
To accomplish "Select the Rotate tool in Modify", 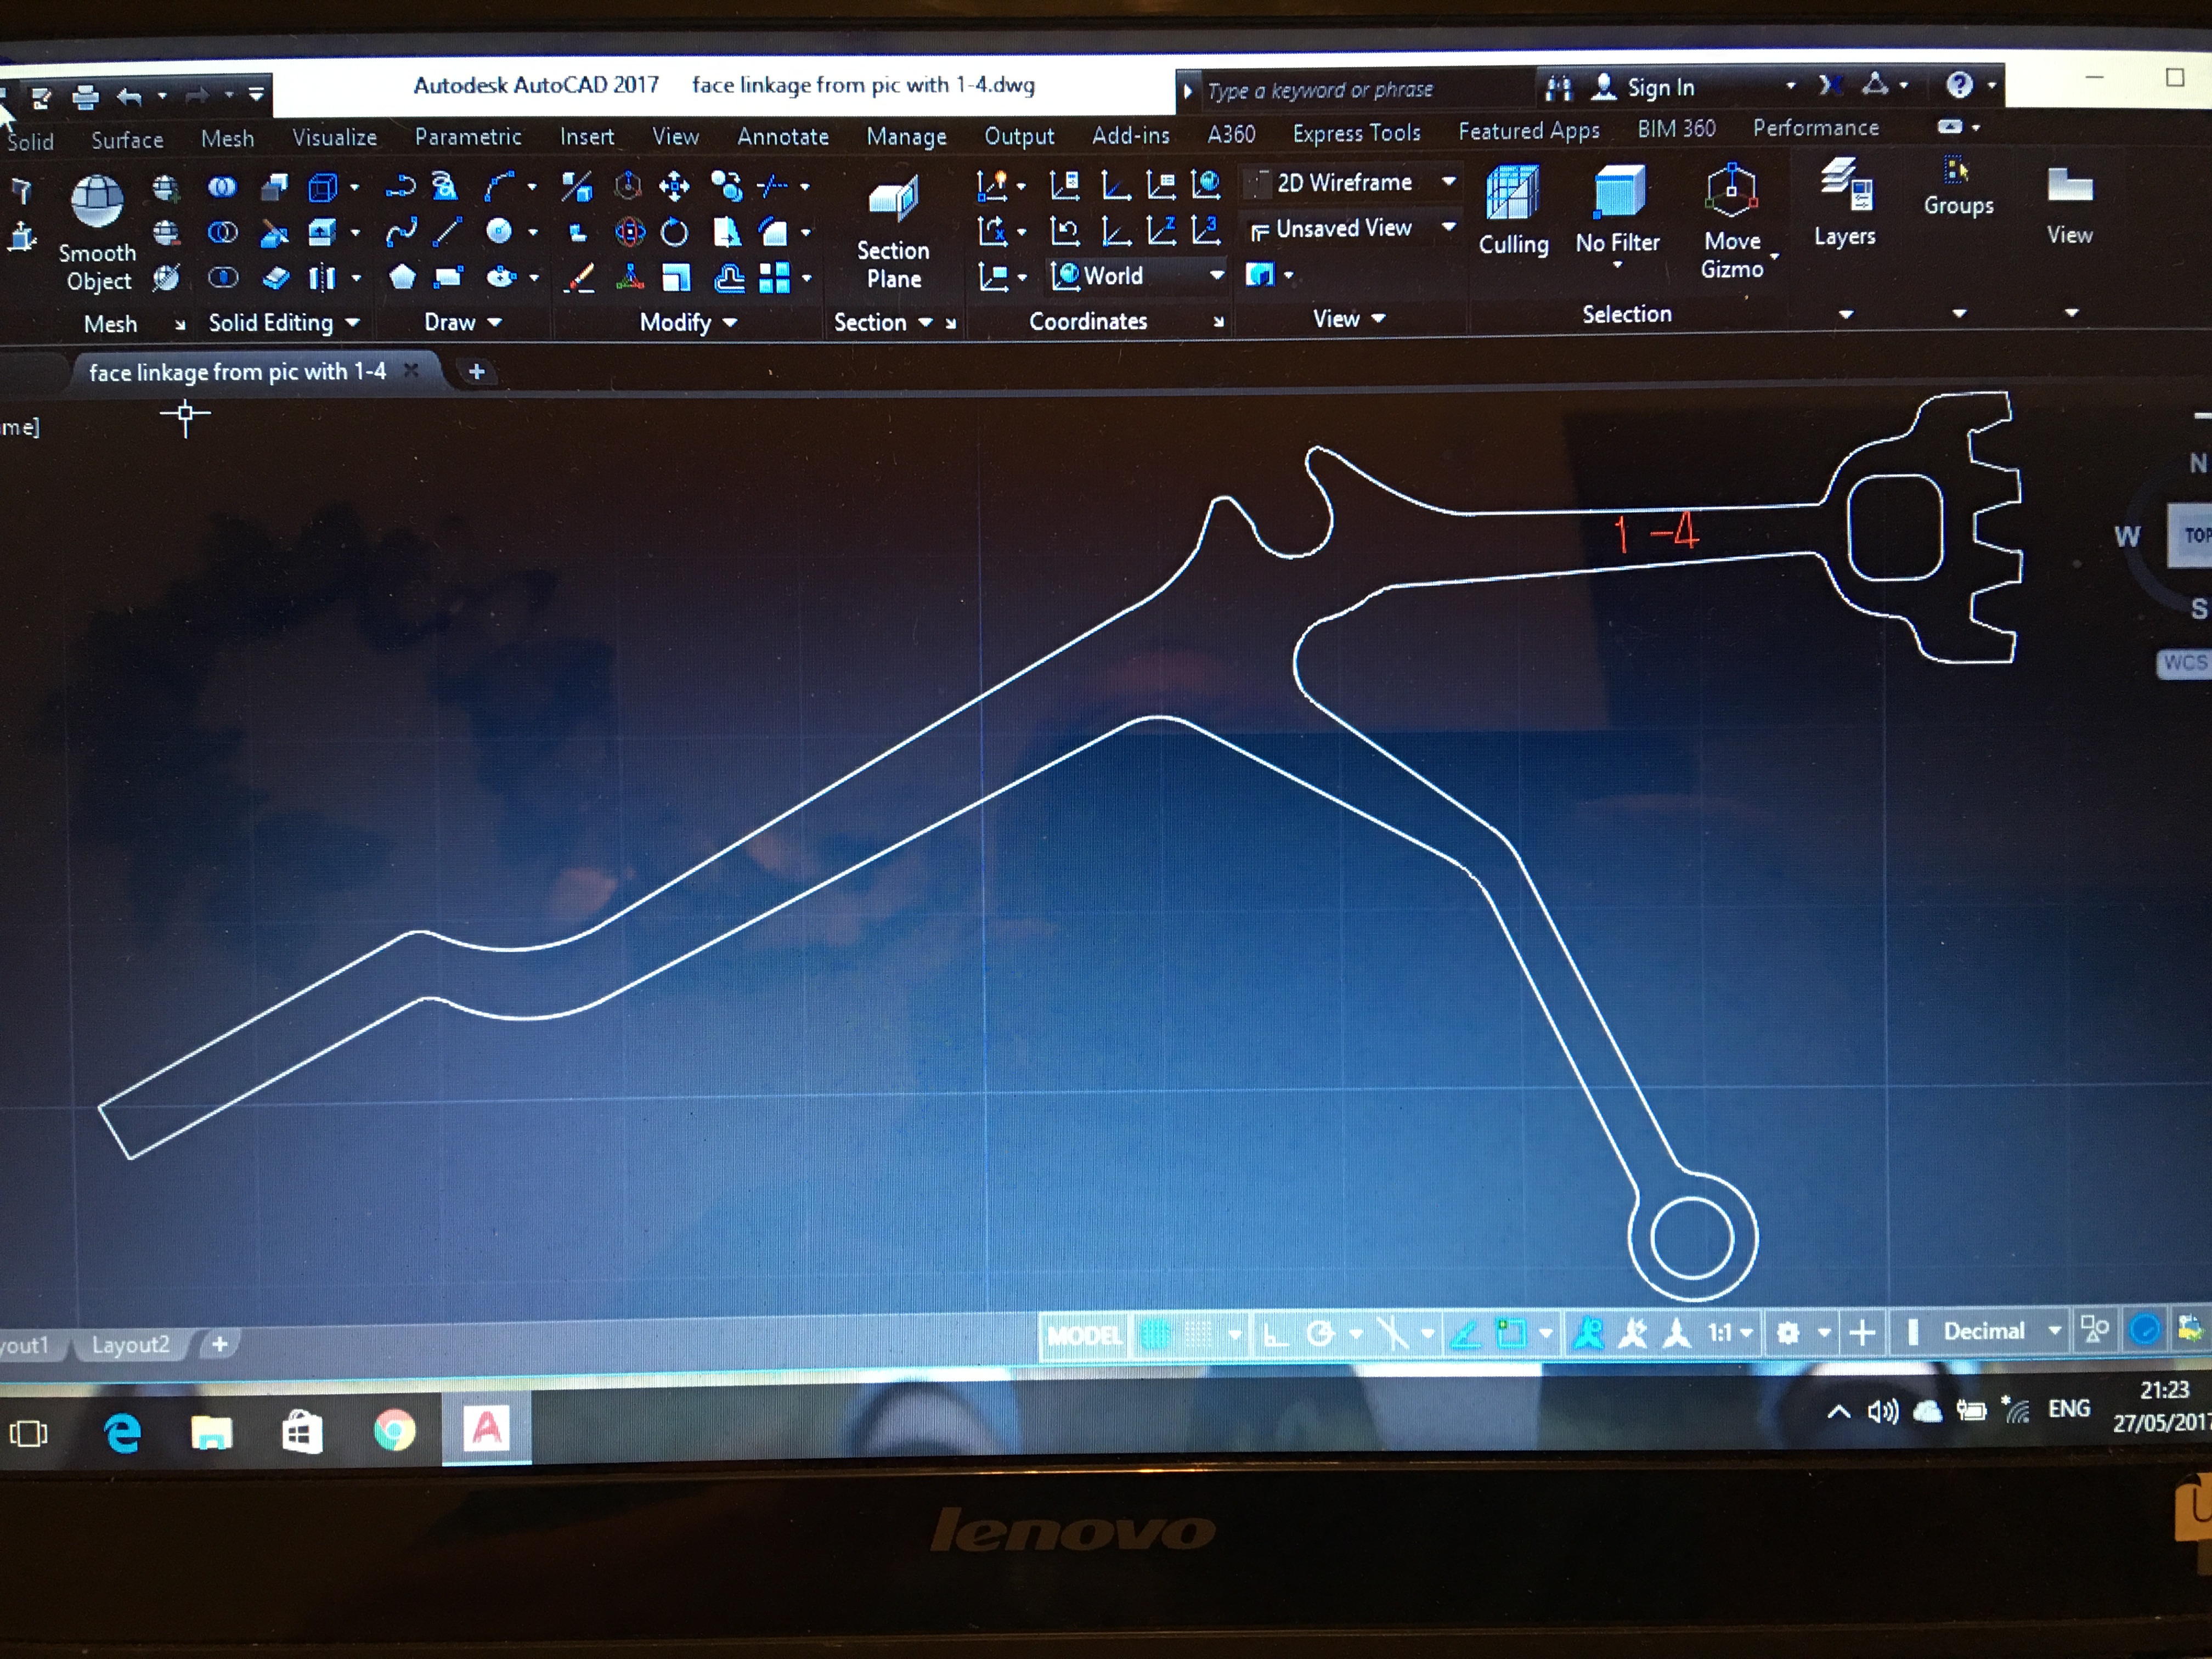I will click(x=675, y=233).
